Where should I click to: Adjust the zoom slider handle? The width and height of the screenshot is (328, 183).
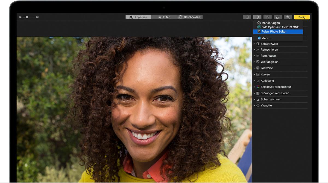tap(27, 17)
